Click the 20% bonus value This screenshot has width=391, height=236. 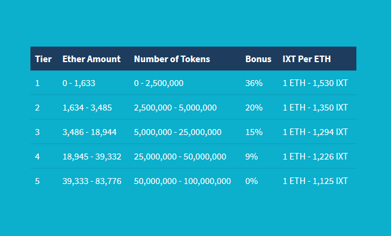pyautogui.click(x=254, y=108)
